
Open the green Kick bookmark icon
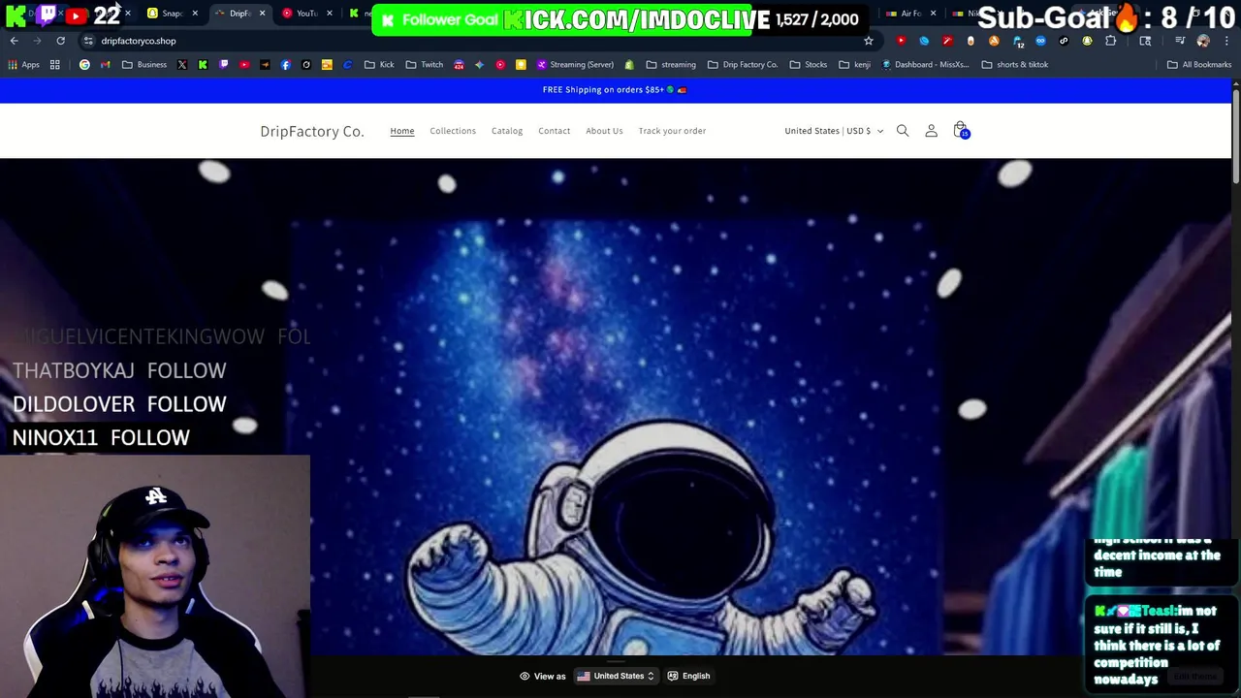(x=203, y=65)
